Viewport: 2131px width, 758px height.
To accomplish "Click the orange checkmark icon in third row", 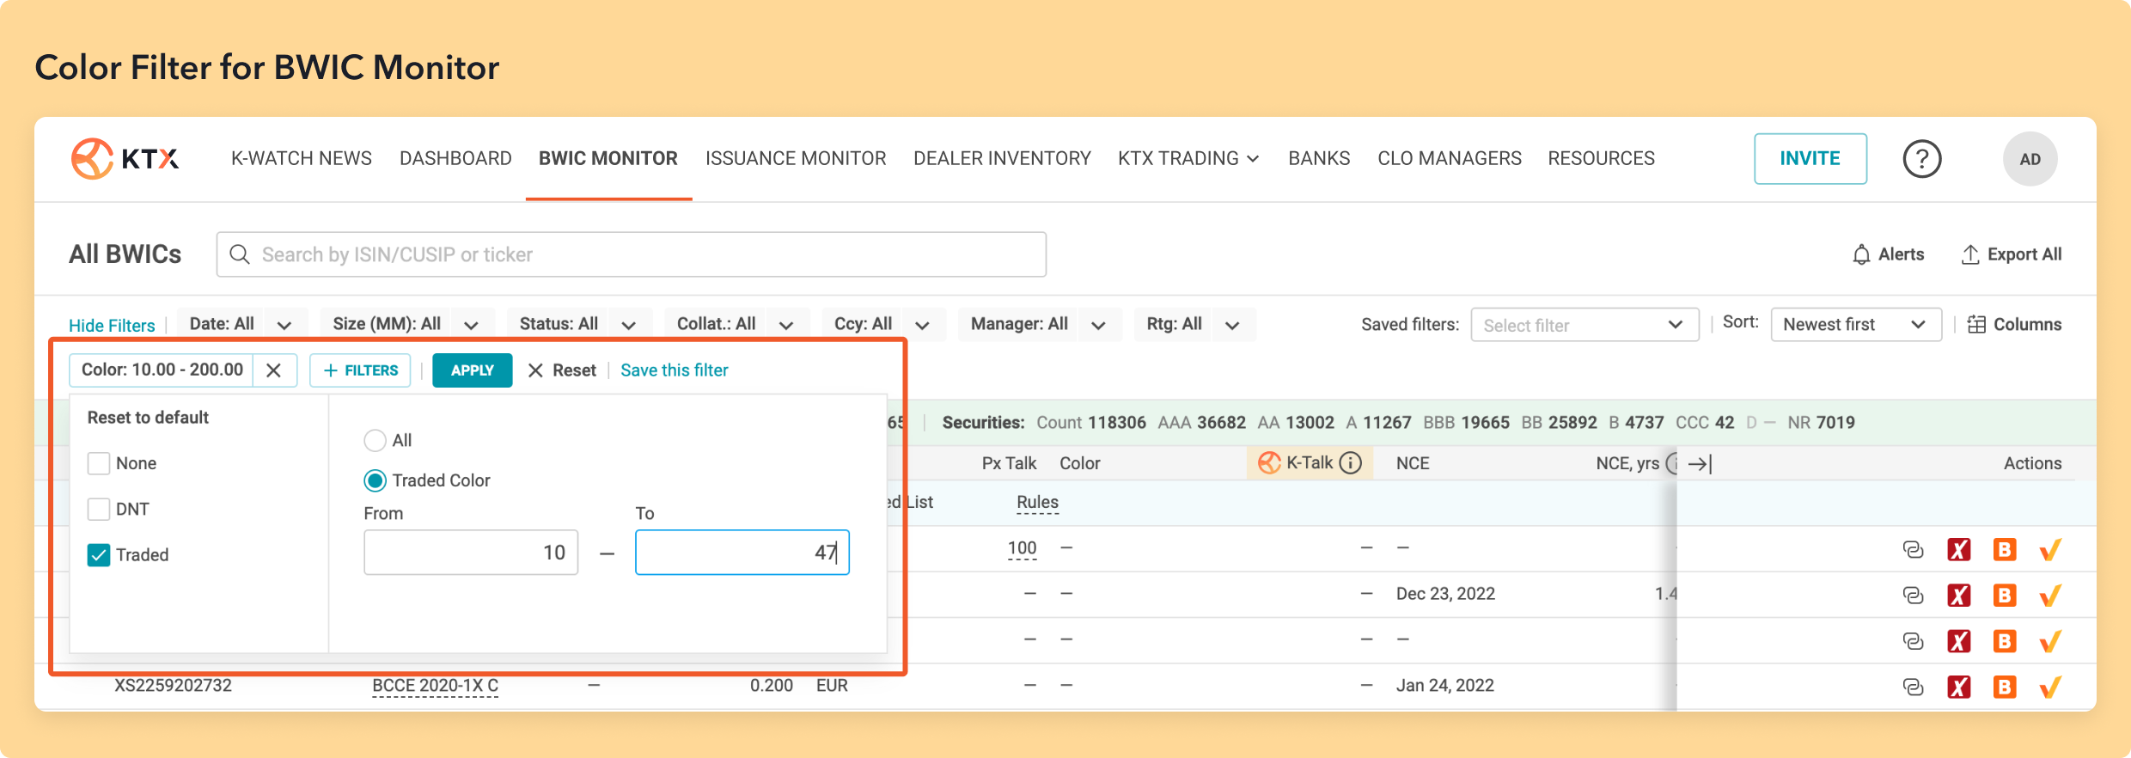I will point(2050,641).
